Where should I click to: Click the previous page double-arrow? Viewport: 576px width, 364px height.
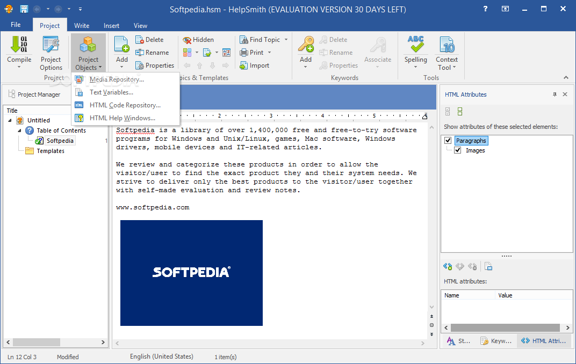pyautogui.click(x=431, y=316)
